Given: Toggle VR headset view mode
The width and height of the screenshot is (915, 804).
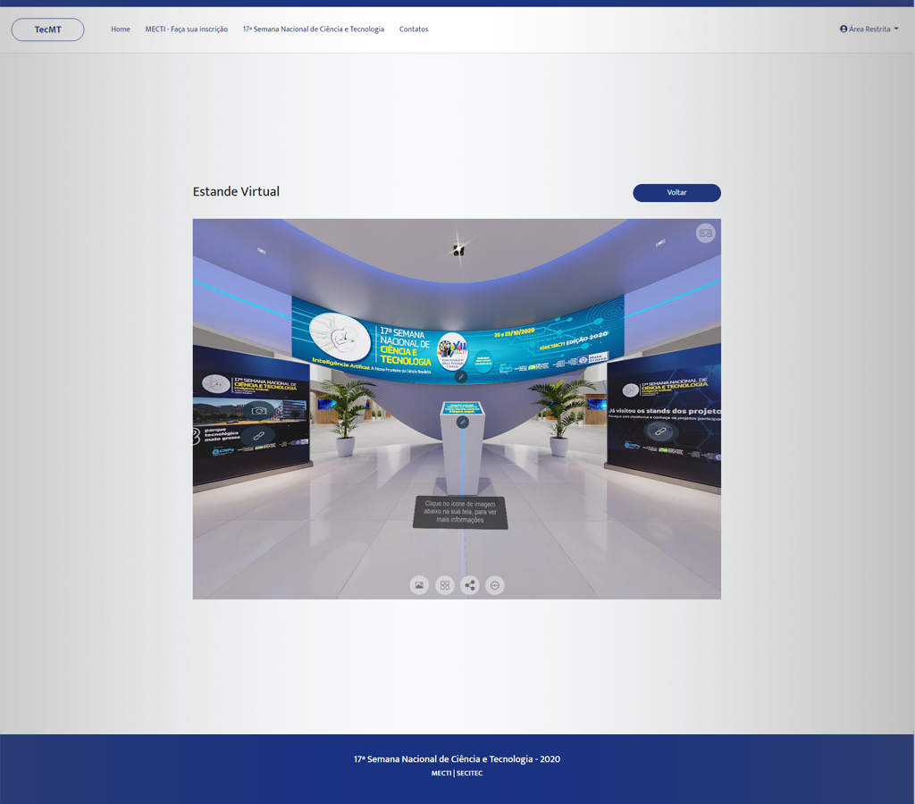Looking at the screenshot, I should 706,233.
